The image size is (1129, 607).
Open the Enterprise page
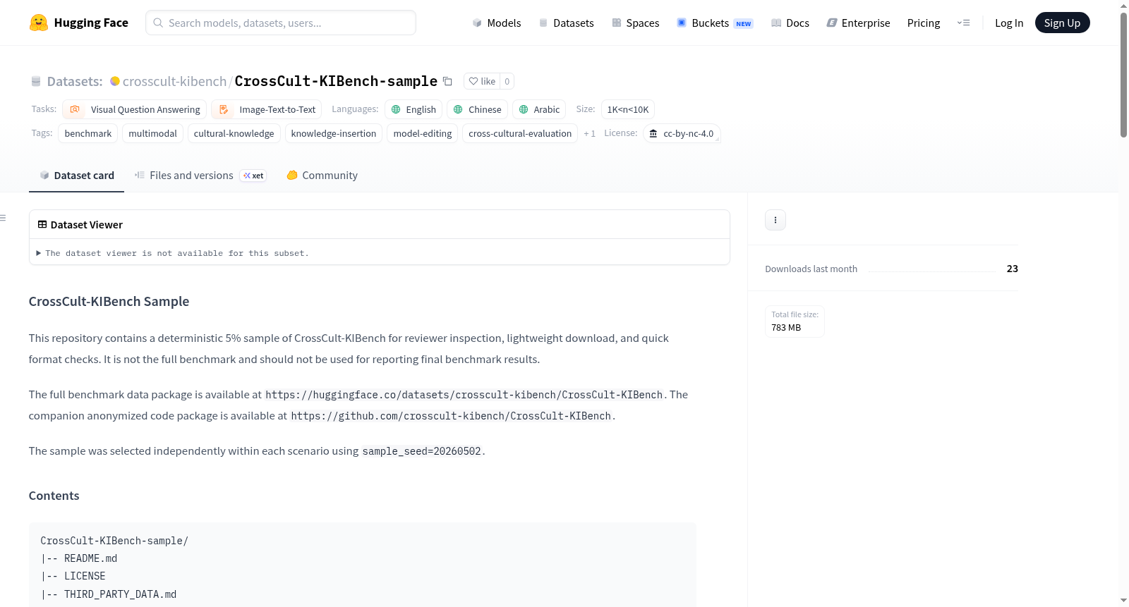858,23
